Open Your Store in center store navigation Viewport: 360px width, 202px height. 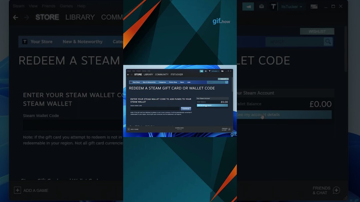[136, 82]
